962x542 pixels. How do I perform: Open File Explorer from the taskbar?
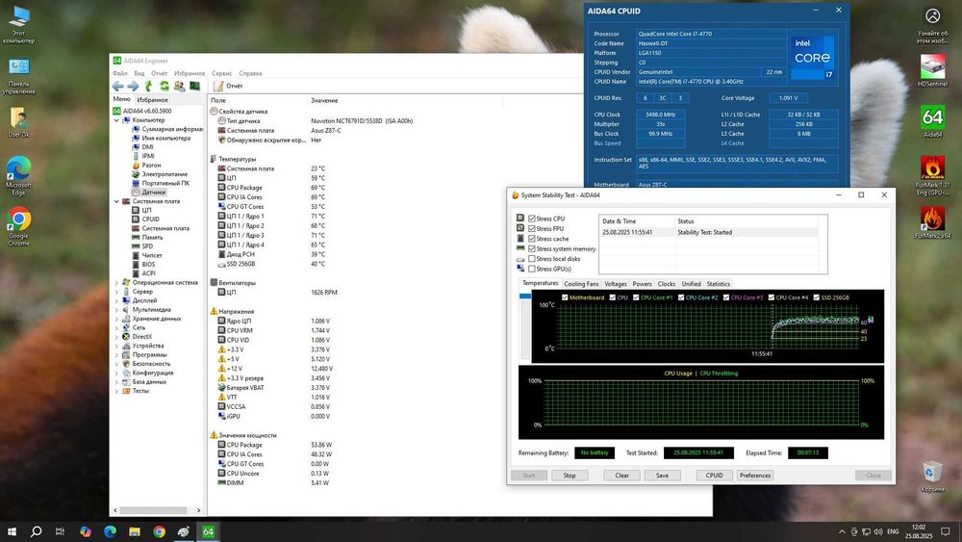[x=135, y=531]
